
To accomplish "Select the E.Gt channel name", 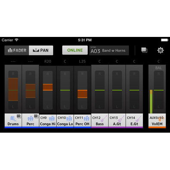I will 134,124.
